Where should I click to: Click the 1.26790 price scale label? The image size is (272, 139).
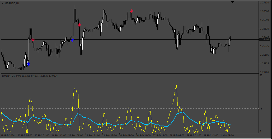(265, 20)
